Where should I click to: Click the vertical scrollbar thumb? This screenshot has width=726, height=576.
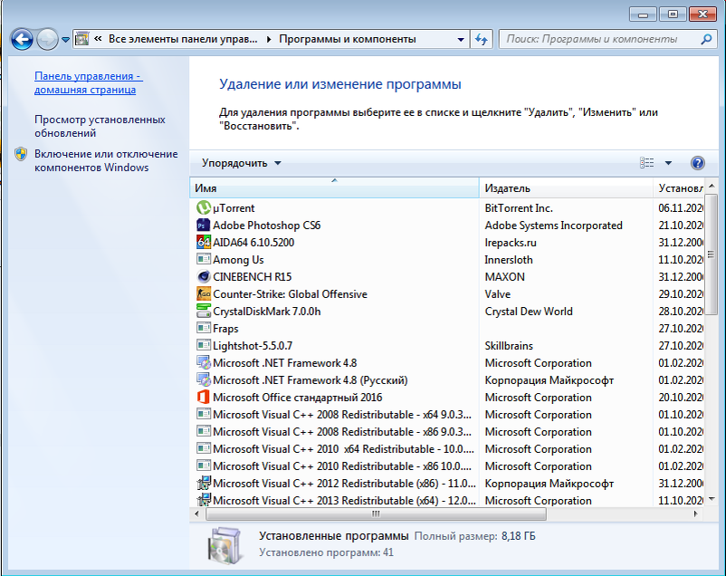(711, 254)
